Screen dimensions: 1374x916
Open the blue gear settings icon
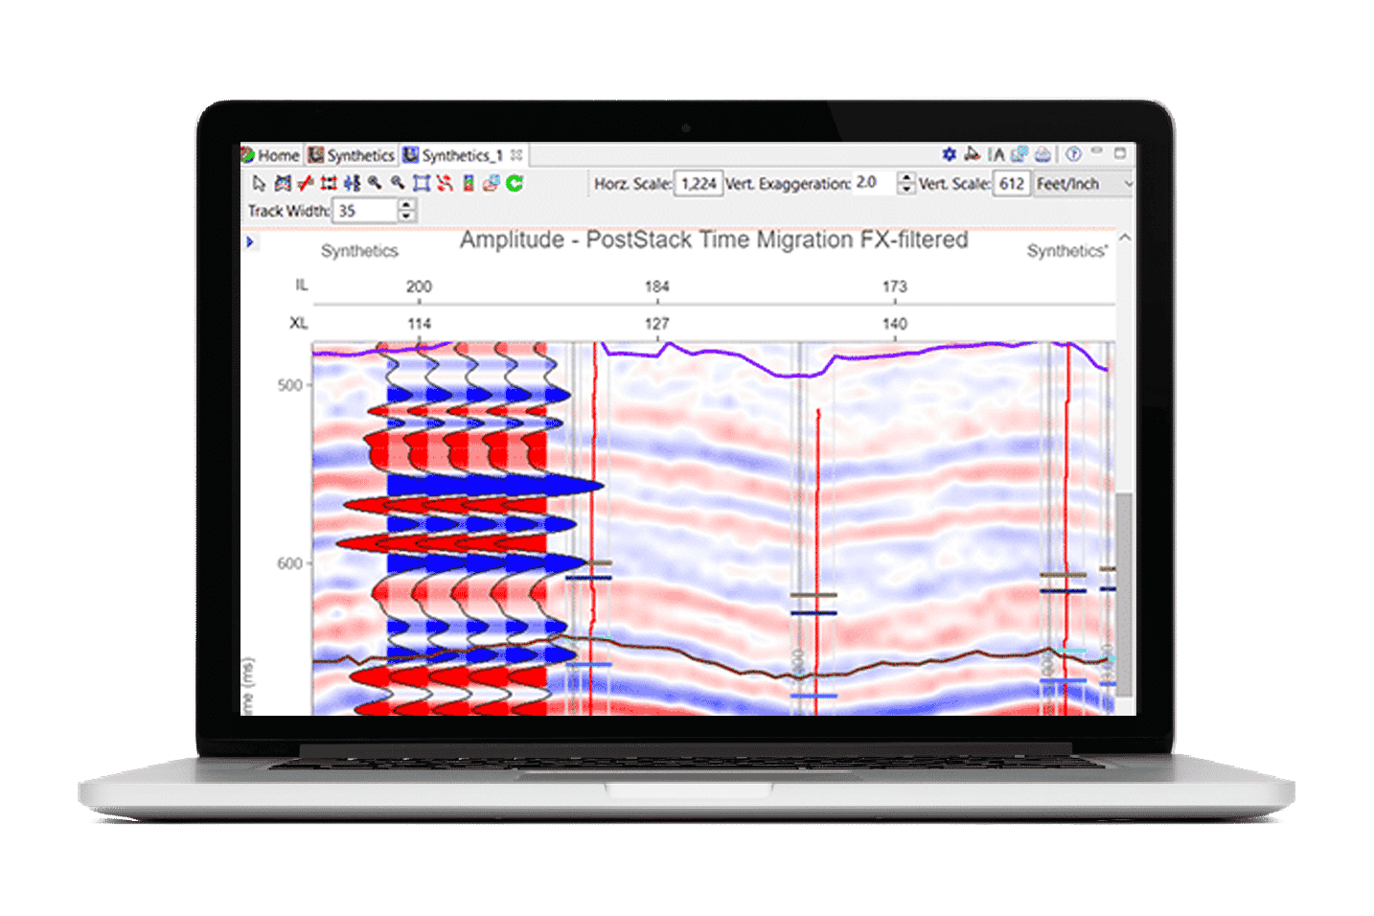[949, 154]
